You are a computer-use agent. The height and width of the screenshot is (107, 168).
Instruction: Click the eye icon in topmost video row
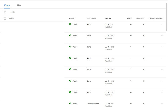(x=70, y=24)
